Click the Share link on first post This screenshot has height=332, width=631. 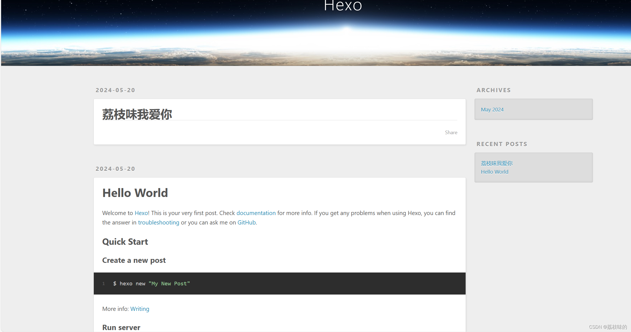click(x=451, y=133)
